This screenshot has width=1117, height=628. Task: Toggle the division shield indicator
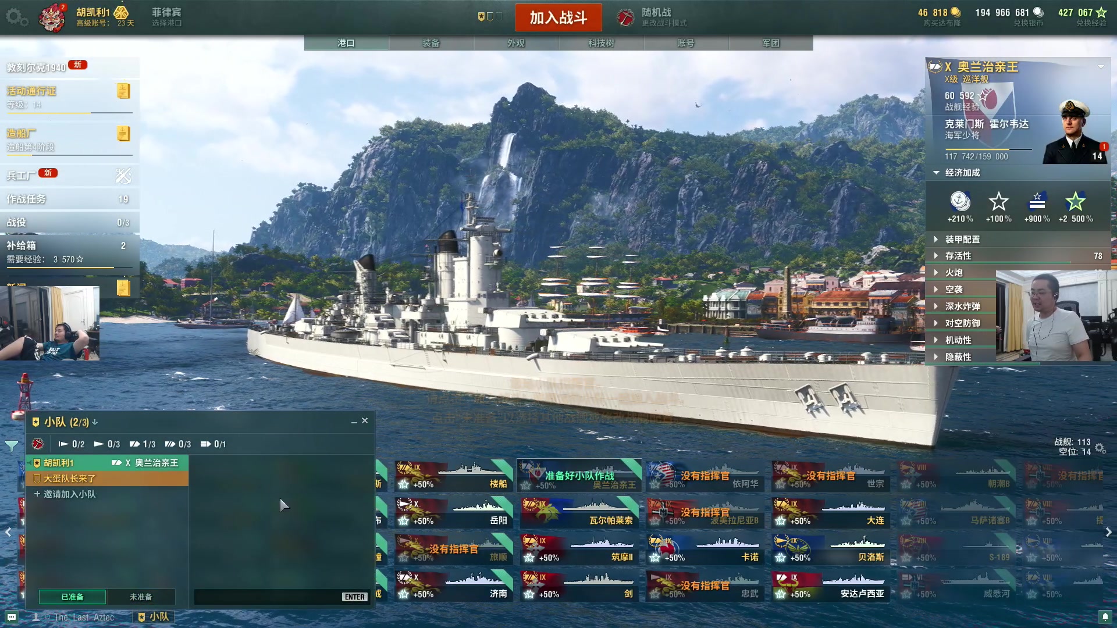coord(489,17)
